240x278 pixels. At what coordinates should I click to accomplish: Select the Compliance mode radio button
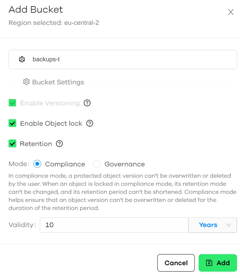(37, 164)
